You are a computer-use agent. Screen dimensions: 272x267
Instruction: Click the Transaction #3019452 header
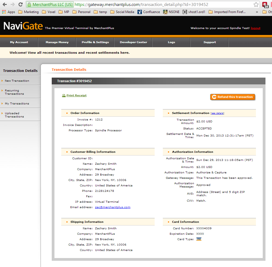(x=74, y=81)
